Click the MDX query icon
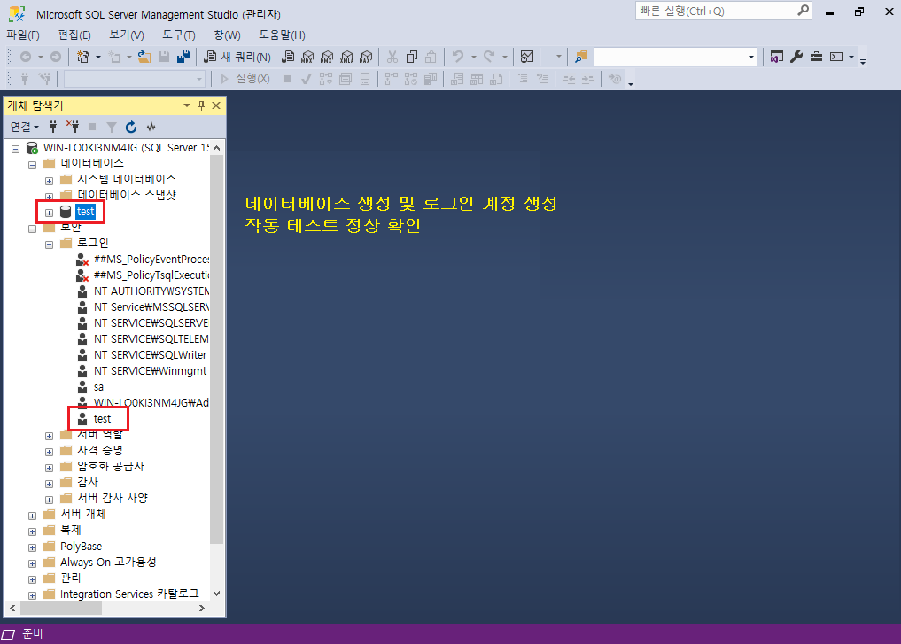The height and width of the screenshot is (644, 901). coord(307,57)
